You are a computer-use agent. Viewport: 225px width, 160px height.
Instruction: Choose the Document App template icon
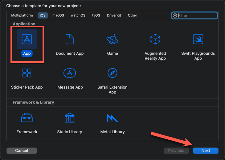point(70,39)
